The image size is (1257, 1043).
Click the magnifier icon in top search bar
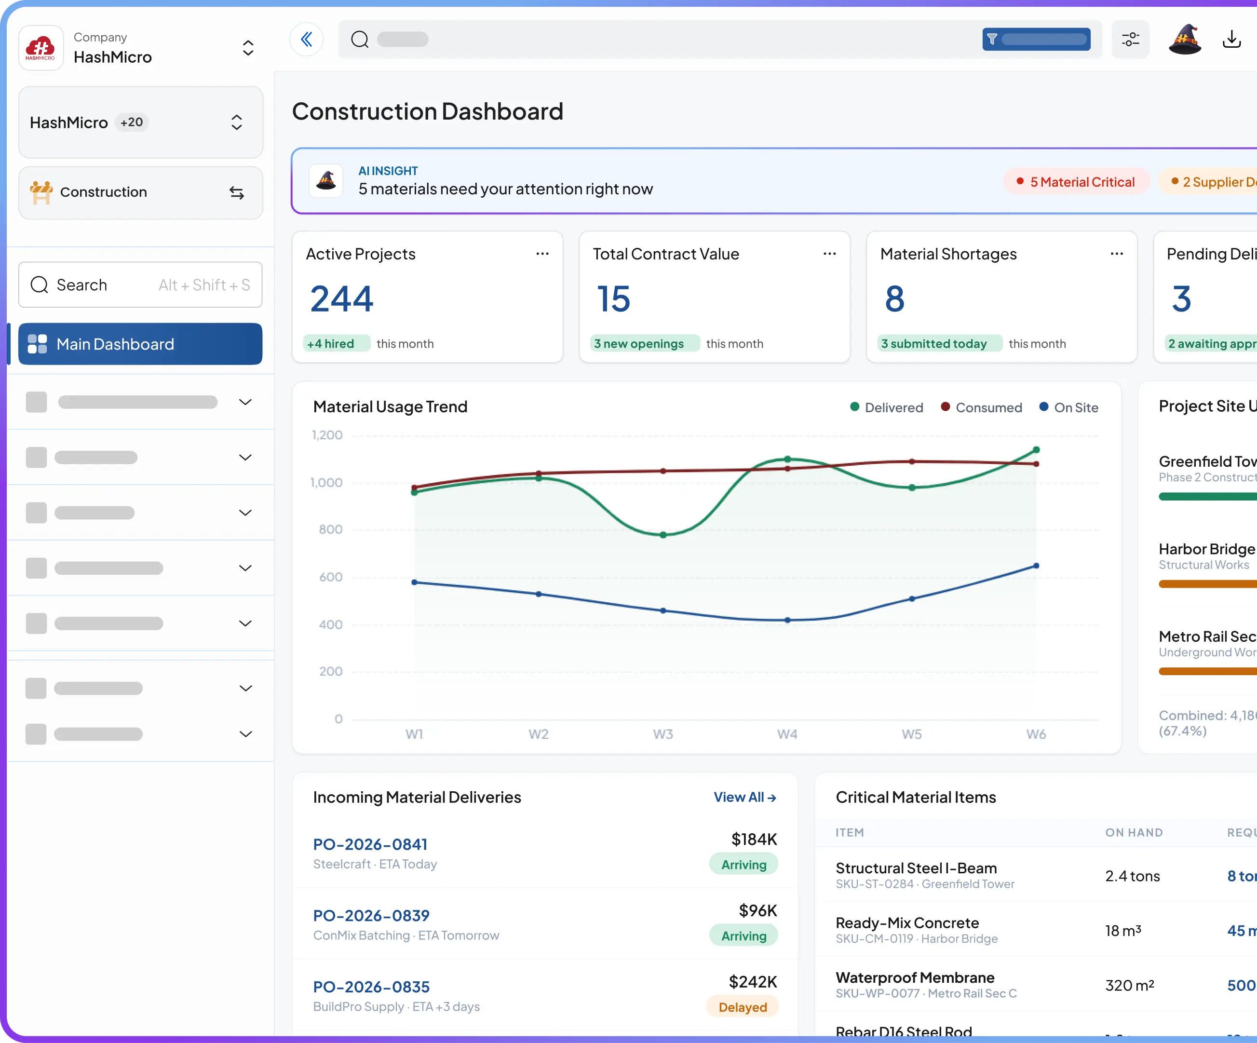click(x=360, y=40)
